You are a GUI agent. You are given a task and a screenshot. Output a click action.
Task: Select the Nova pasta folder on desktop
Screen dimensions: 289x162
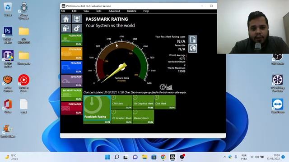click(24, 58)
